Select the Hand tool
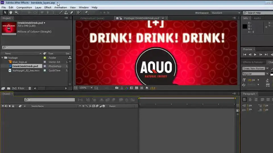 point(11,12)
